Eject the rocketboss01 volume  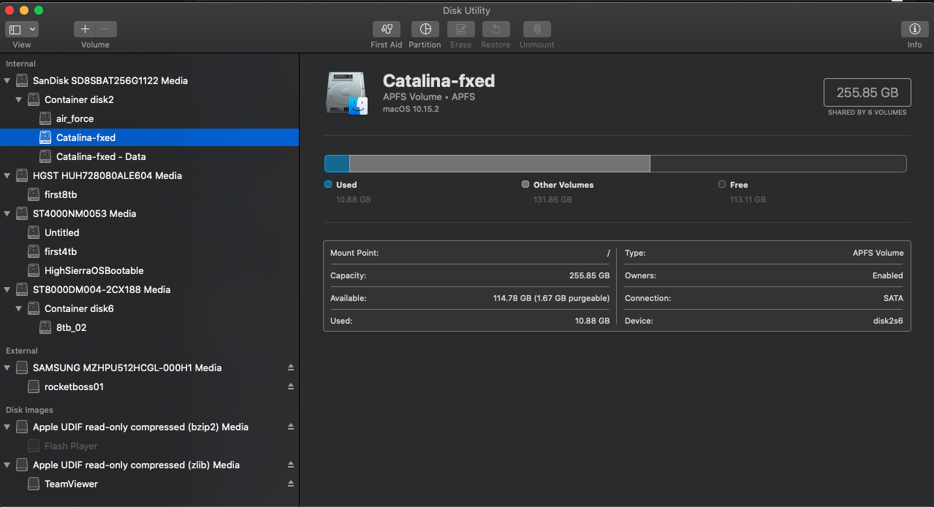click(x=291, y=386)
